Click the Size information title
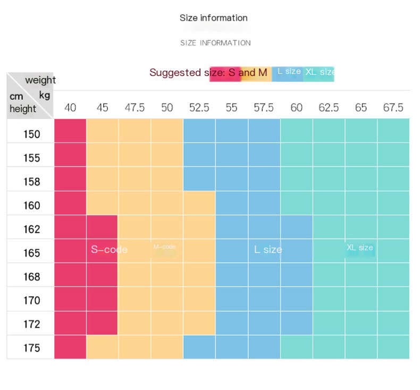The image size is (420, 390). point(214,18)
